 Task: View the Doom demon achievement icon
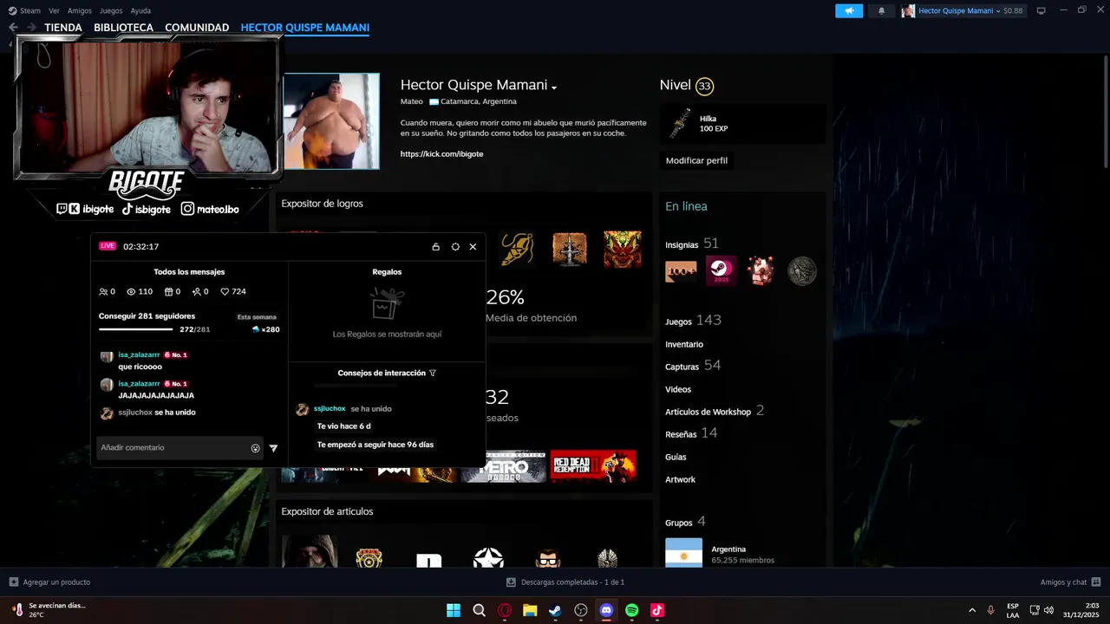click(623, 250)
